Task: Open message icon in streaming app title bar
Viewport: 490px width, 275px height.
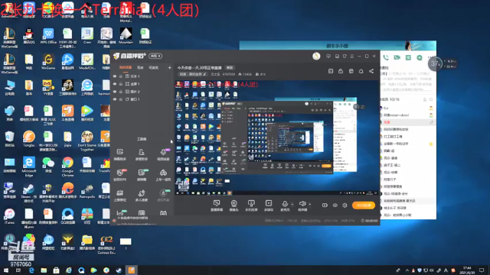Action: [x=328, y=56]
